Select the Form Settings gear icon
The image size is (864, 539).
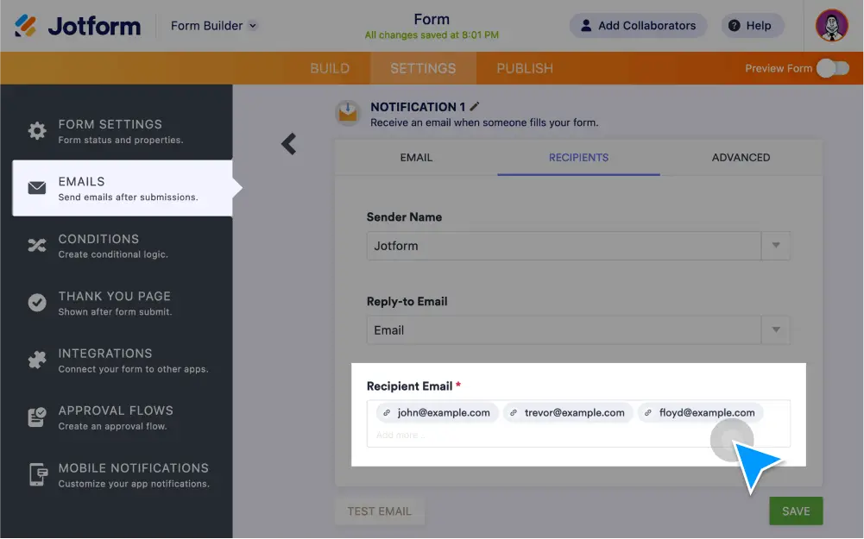tap(36, 130)
